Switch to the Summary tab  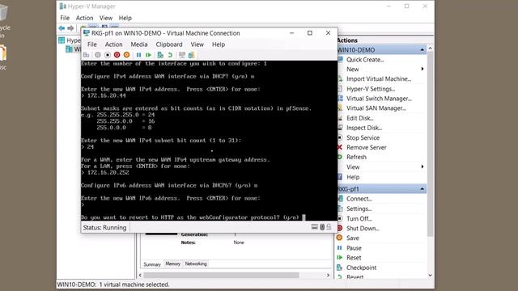152,264
